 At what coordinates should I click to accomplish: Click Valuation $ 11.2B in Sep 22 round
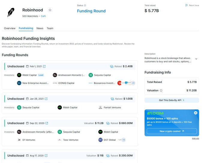(94, 123)
